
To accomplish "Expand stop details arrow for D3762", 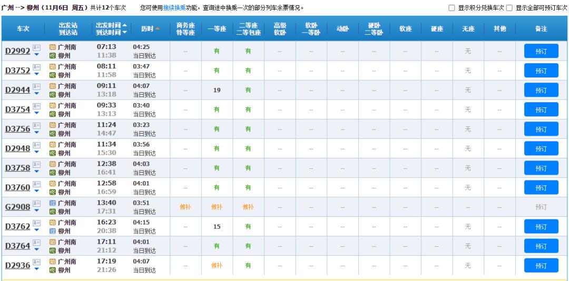I will (x=36, y=230).
